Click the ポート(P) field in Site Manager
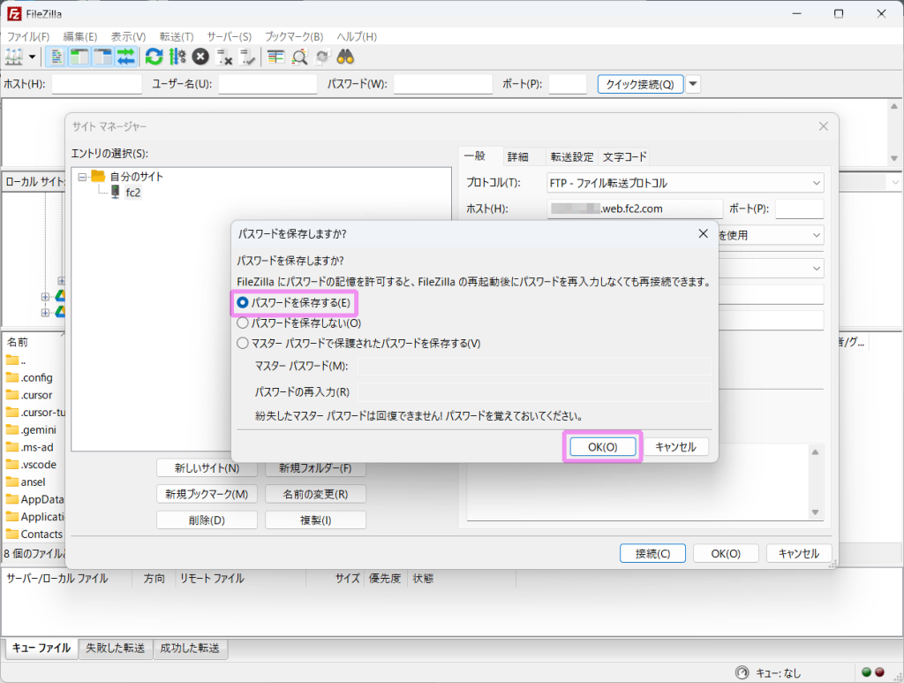Viewport: 904px width, 683px height. [x=800, y=209]
